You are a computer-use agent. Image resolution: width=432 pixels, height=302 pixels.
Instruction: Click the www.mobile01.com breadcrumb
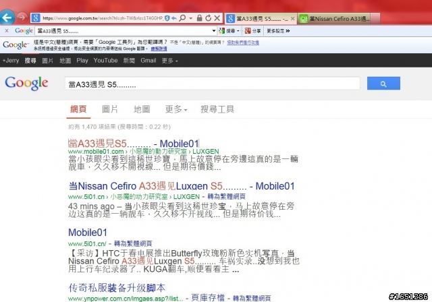[x=96, y=152]
